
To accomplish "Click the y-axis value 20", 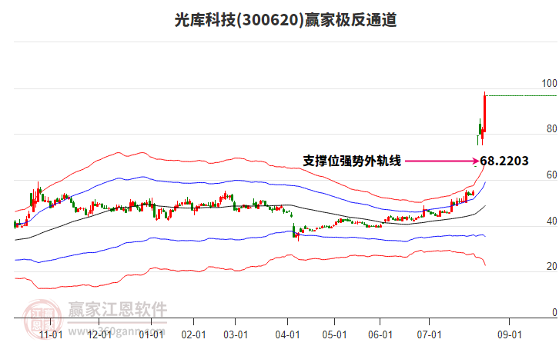I will [551, 266].
